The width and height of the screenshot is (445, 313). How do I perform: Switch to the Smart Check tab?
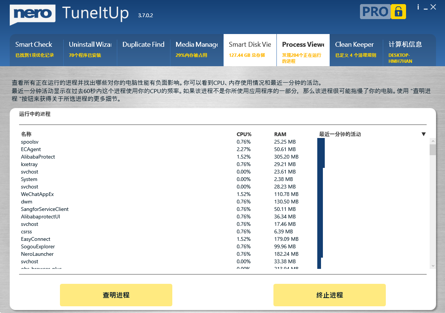pos(36,50)
